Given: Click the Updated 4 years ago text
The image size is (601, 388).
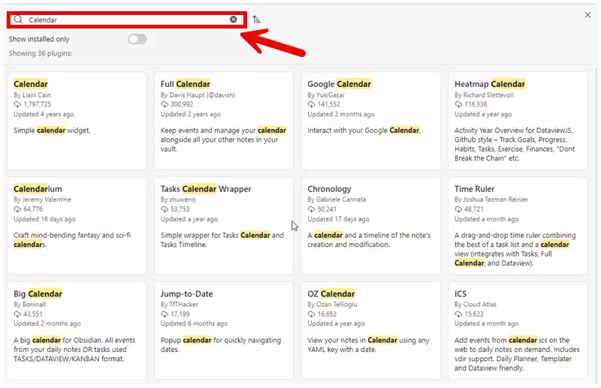Looking at the screenshot, I should pos(44,114).
